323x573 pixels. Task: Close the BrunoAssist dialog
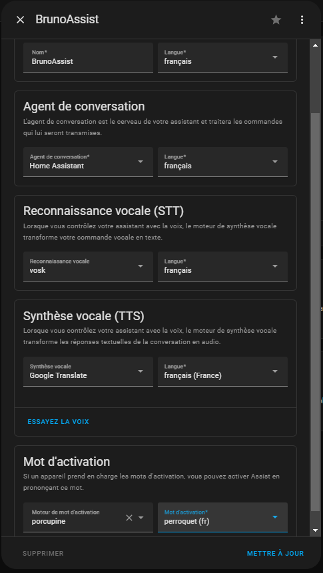(x=20, y=20)
